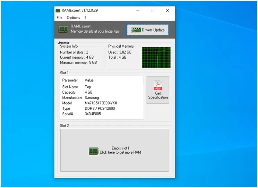Screen dimensions: 258x188
Task: Click the Drivers Update button
Action: 148,30
